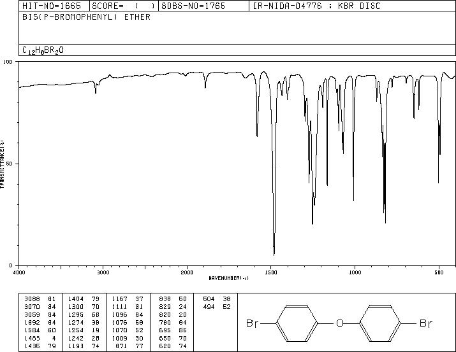Click the 3000 wavenumber axis label
This screenshot has width=456, height=352.
(103, 272)
